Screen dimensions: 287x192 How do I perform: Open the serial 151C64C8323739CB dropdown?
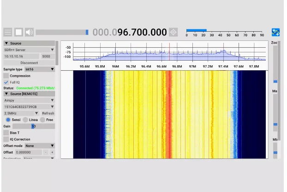29,107
